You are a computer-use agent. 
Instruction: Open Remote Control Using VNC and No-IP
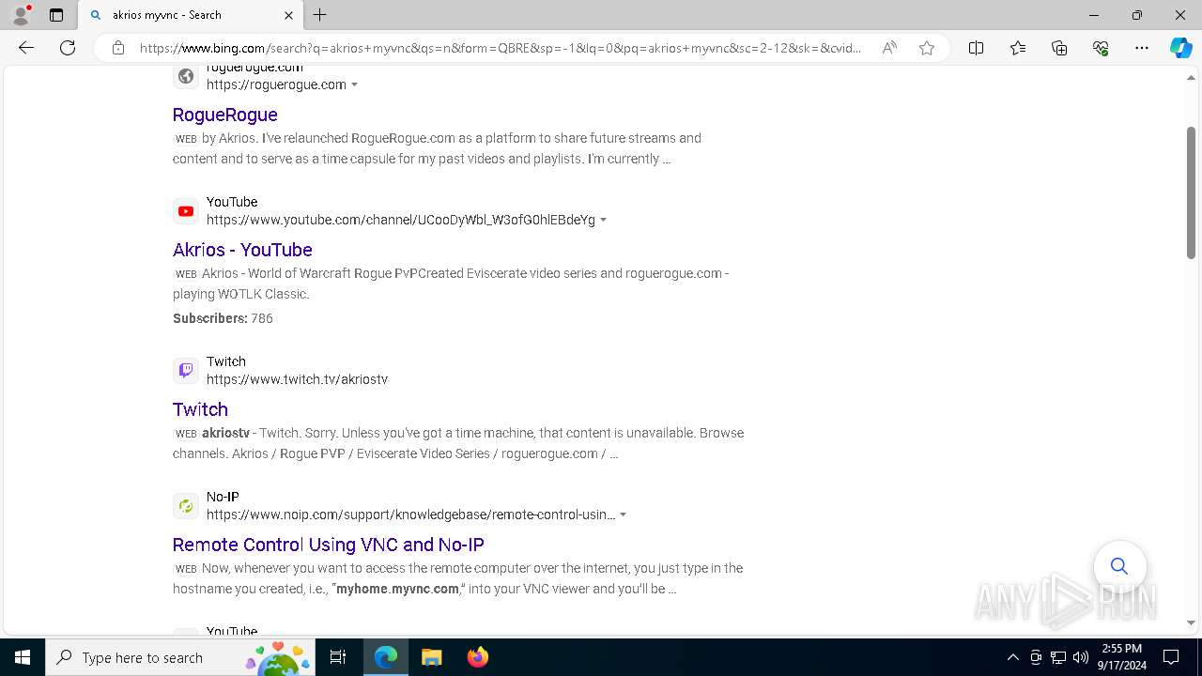click(x=329, y=545)
